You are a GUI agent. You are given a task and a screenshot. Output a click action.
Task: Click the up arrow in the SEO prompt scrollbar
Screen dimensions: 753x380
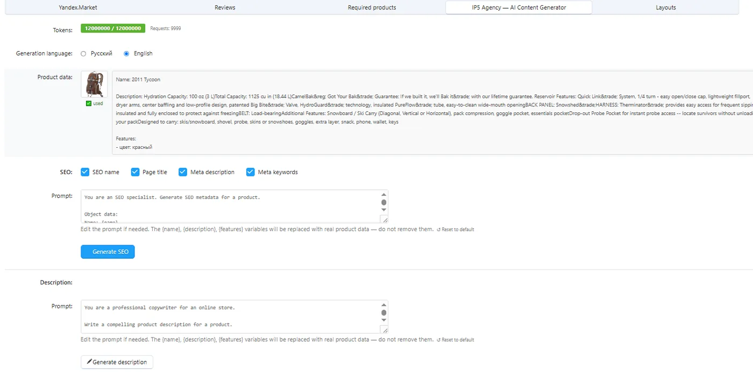coord(383,195)
